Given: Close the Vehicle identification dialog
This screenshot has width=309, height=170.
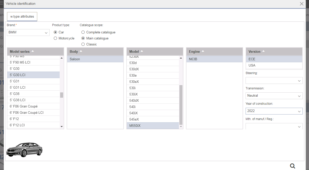Looking at the screenshot, I should click(x=301, y=4).
